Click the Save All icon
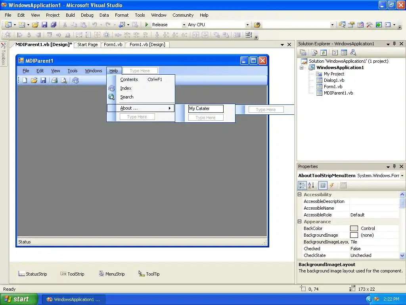The width and height of the screenshot is (406, 305). pyautogui.click(x=54, y=25)
